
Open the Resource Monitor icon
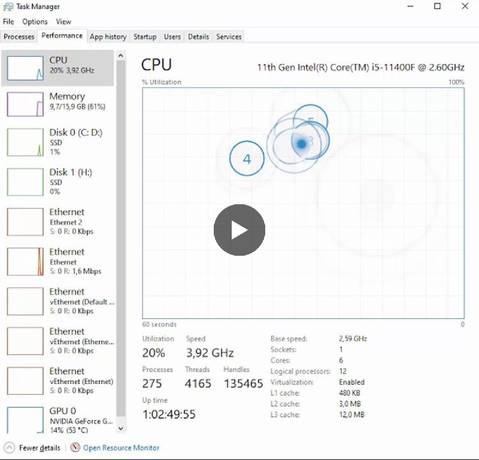coord(75,447)
